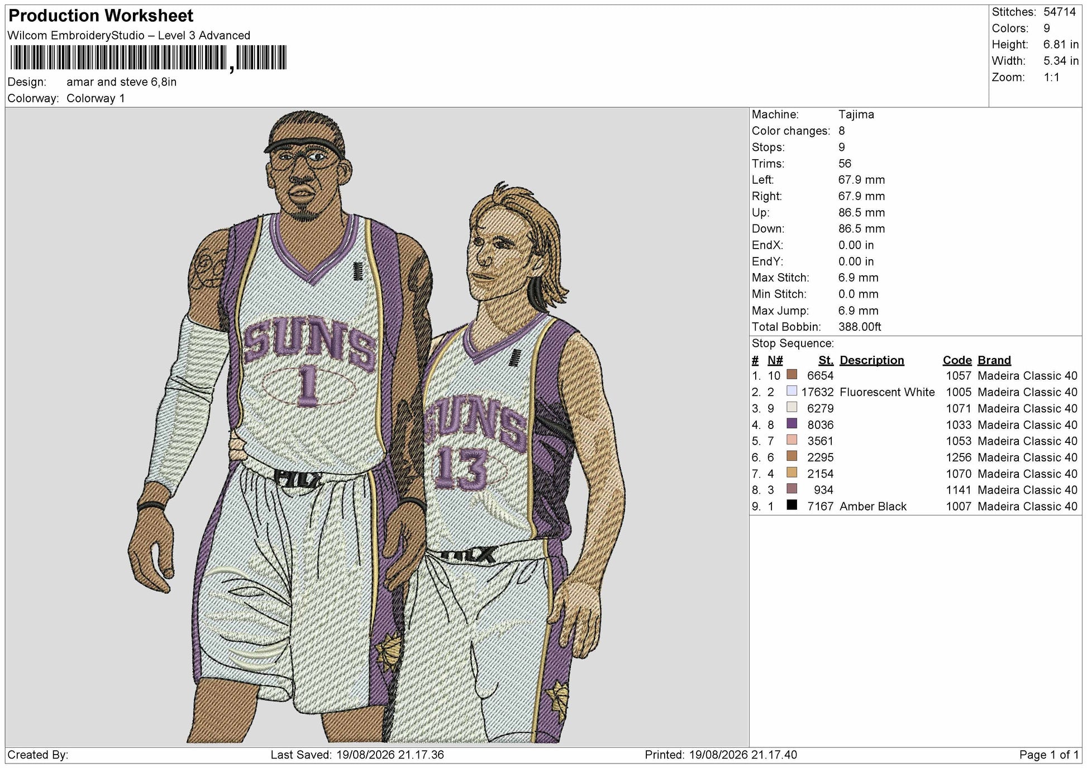Pick the pink swatch for stop 5
This screenshot has height=768, width=1087.
click(x=792, y=440)
